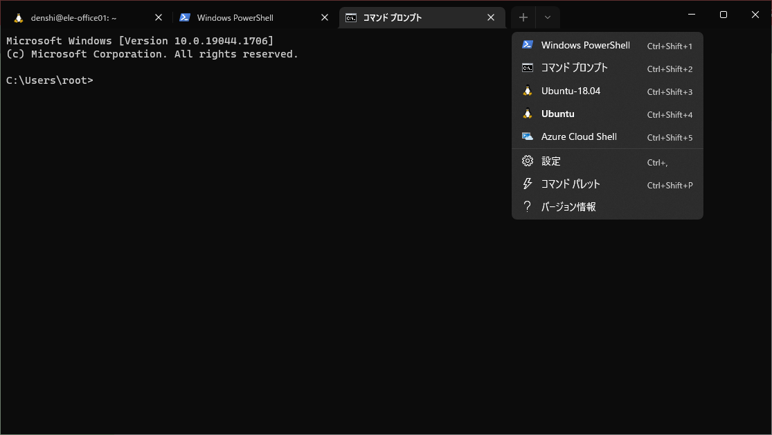Collapse the new tab dropdown chevron
This screenshot has height=435, width=772.
548,18
